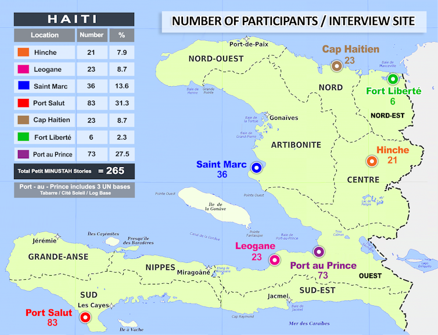Click the red Port Salut legend swatch
438x335 pixels.
click(x=23, y=103)
